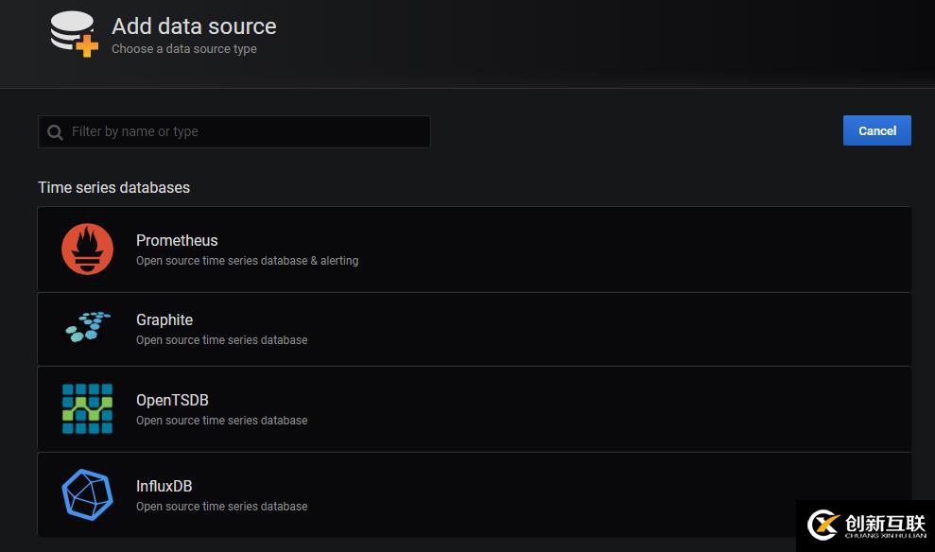935x552 pixels.
Task: Select the Graphite data source title
Action: [164, 320]
